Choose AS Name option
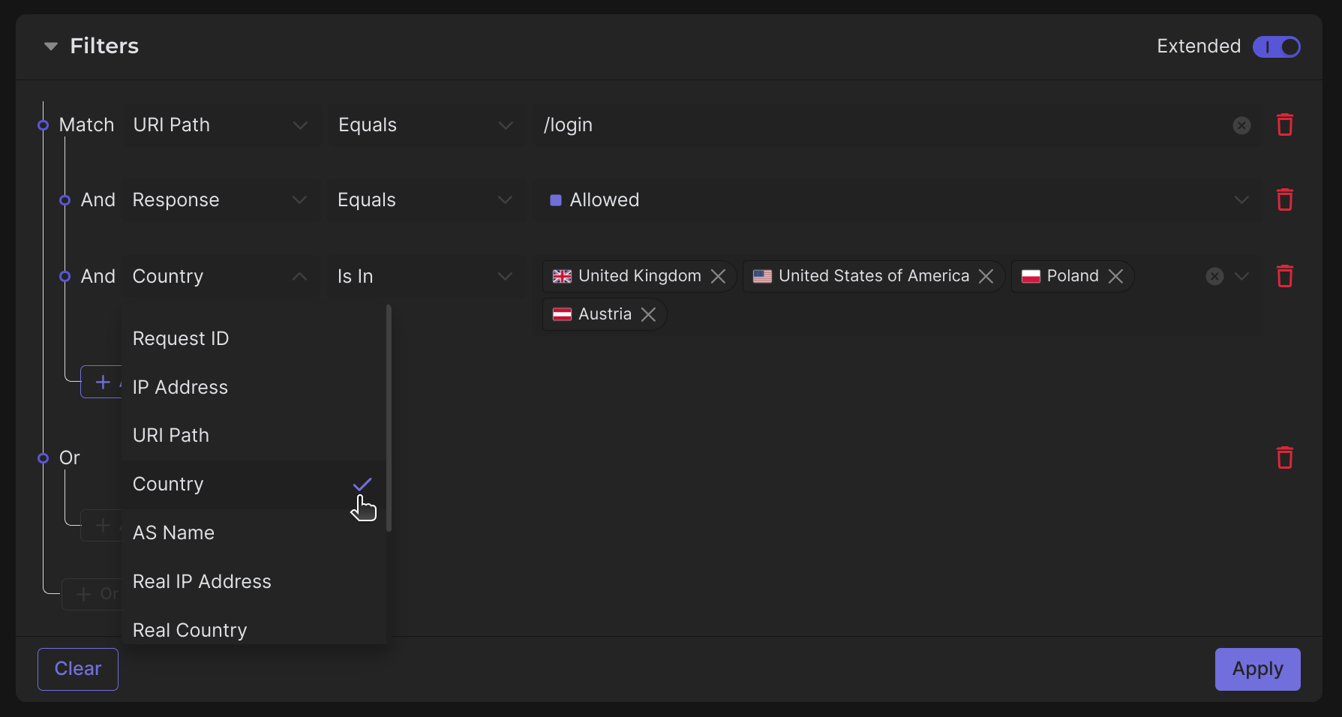 (x=173, y=532)
